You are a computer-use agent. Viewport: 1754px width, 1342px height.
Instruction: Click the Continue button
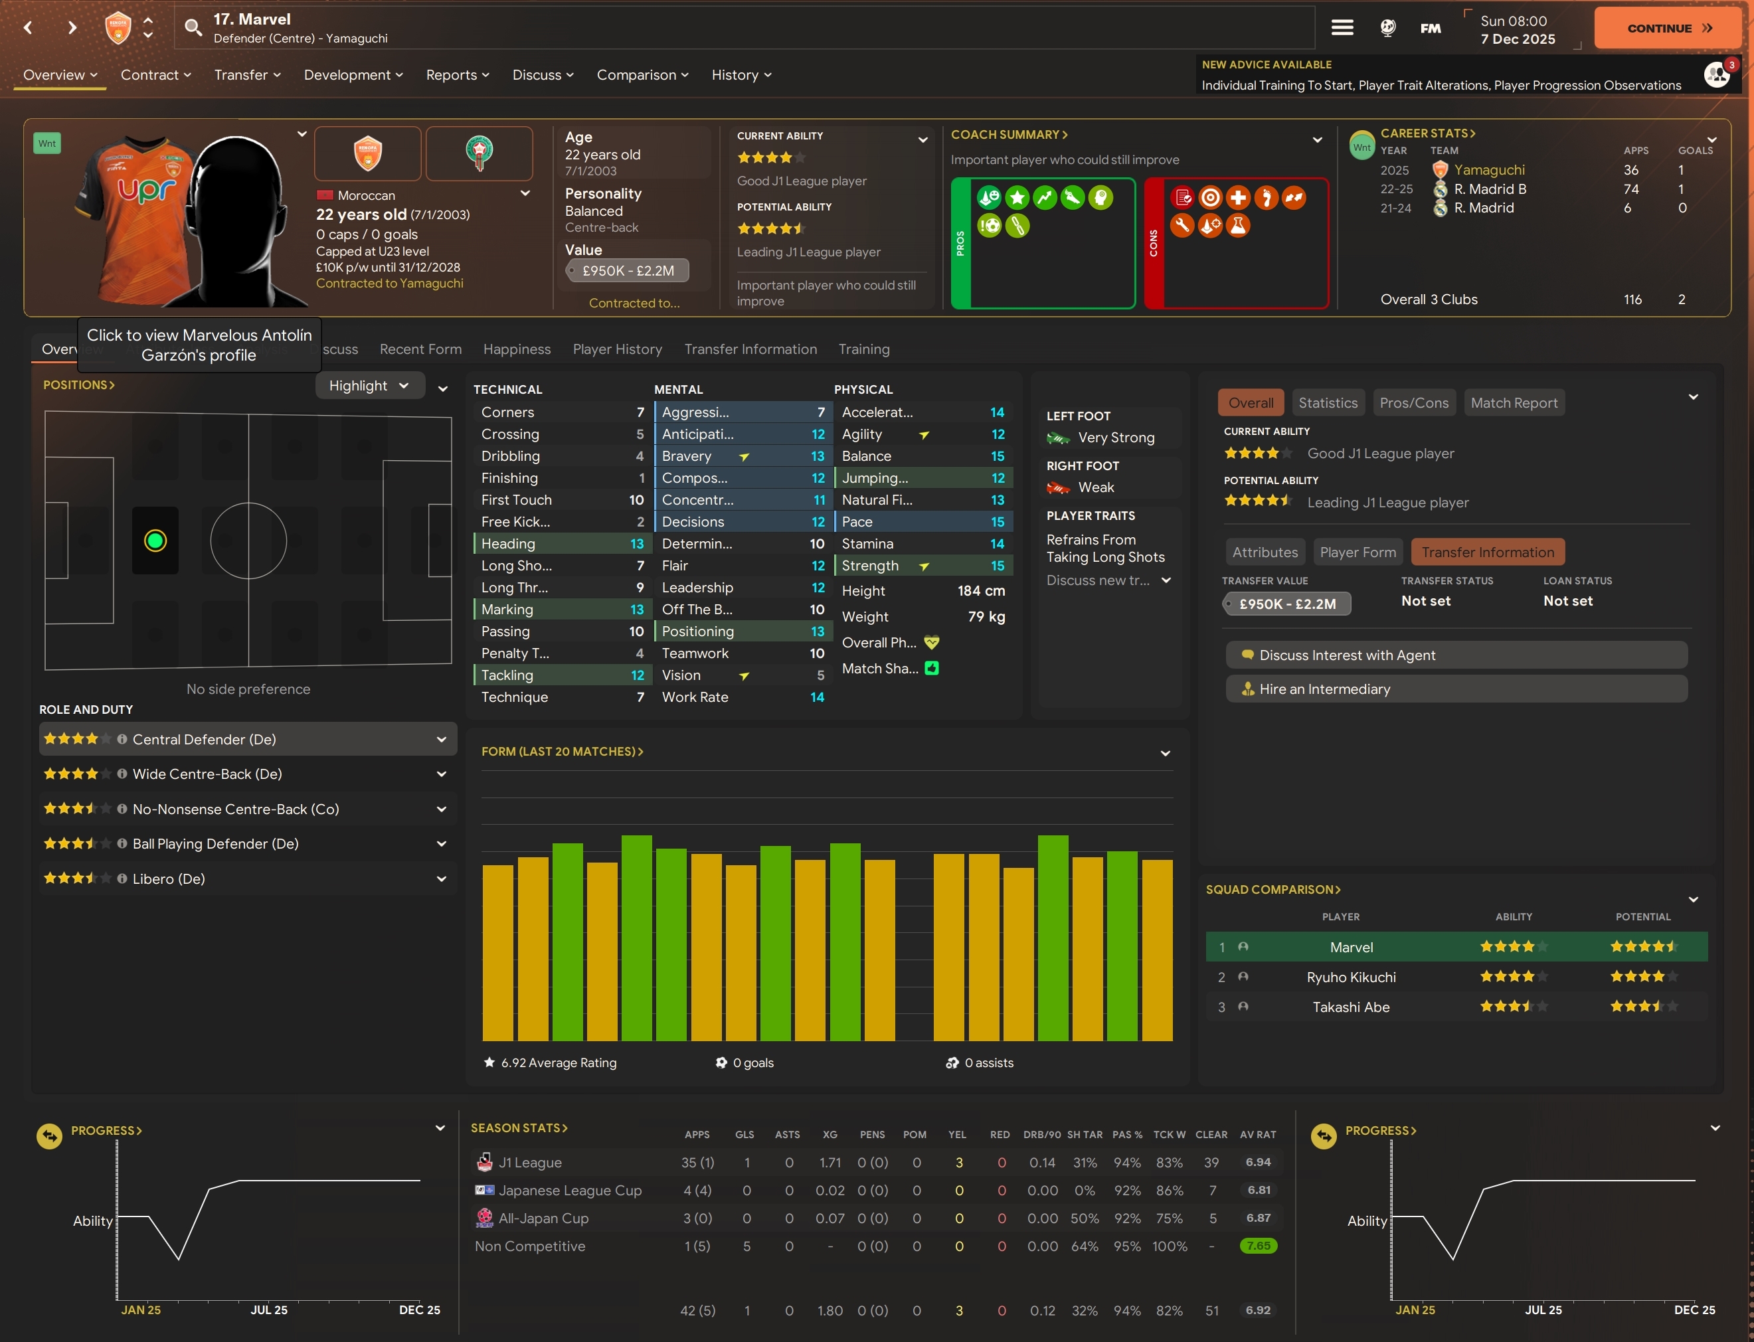[x=1668, y=28]
